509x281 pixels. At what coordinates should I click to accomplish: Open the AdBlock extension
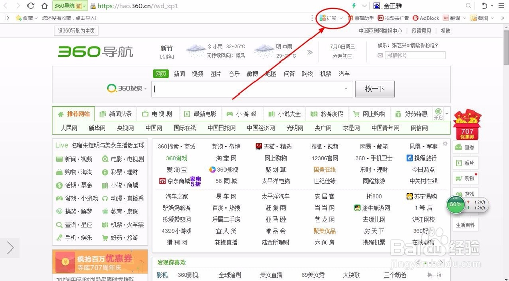click(x=426, y=18)
